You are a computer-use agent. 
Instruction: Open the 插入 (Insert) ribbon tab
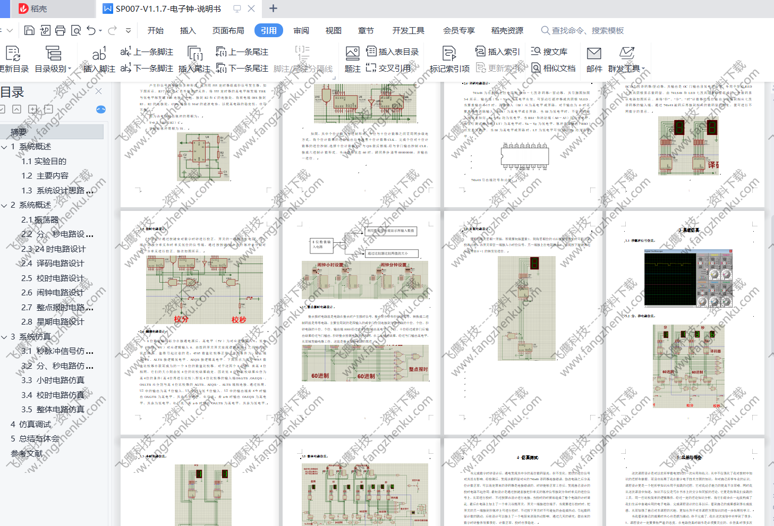[188, 30]
